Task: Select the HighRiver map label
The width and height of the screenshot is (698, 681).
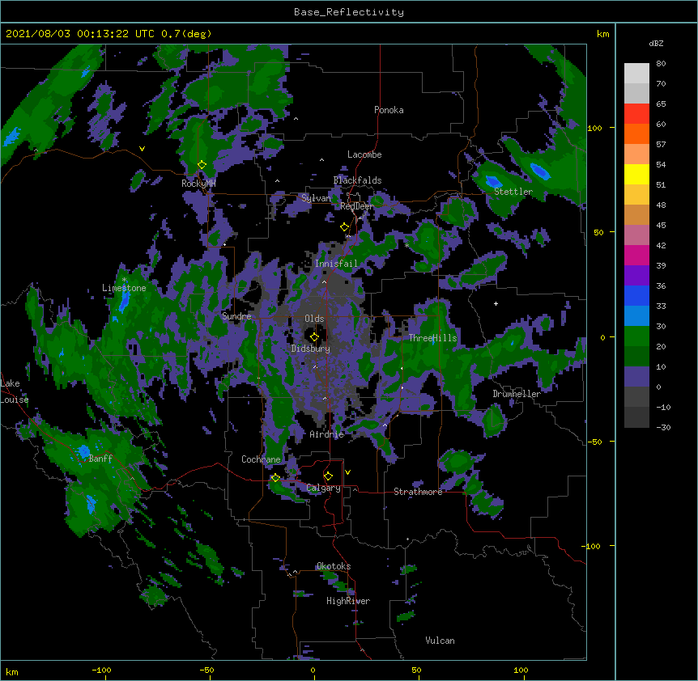Action: pos(348,601)
